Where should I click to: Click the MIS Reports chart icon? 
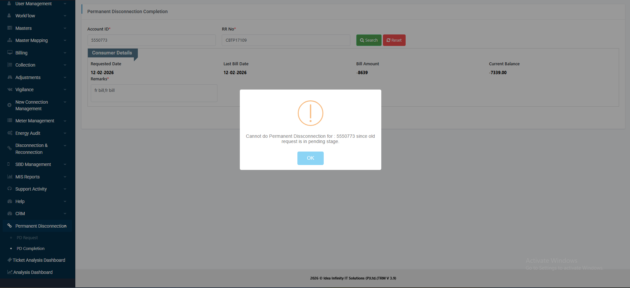tap(10, 176)
